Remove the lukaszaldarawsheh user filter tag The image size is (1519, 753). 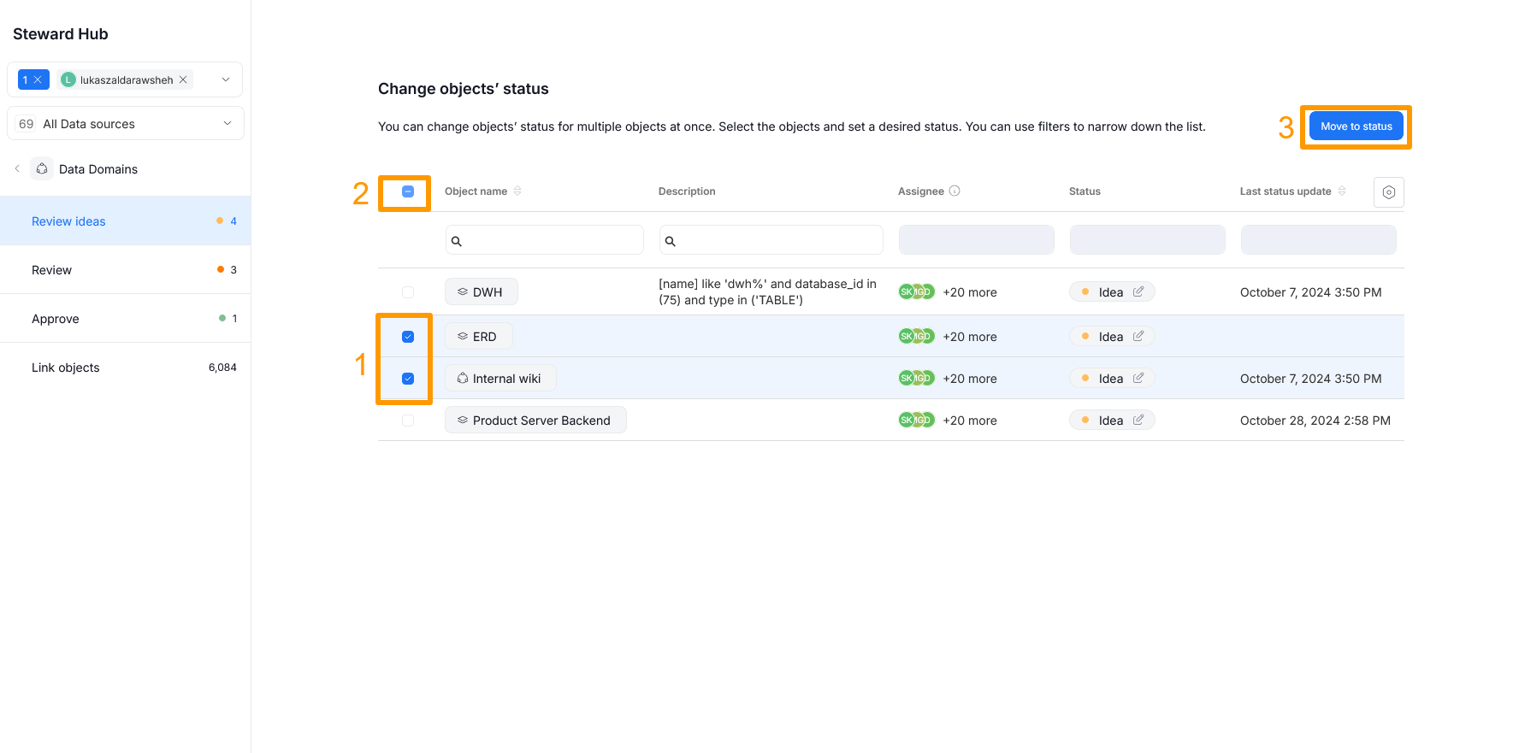183,79
